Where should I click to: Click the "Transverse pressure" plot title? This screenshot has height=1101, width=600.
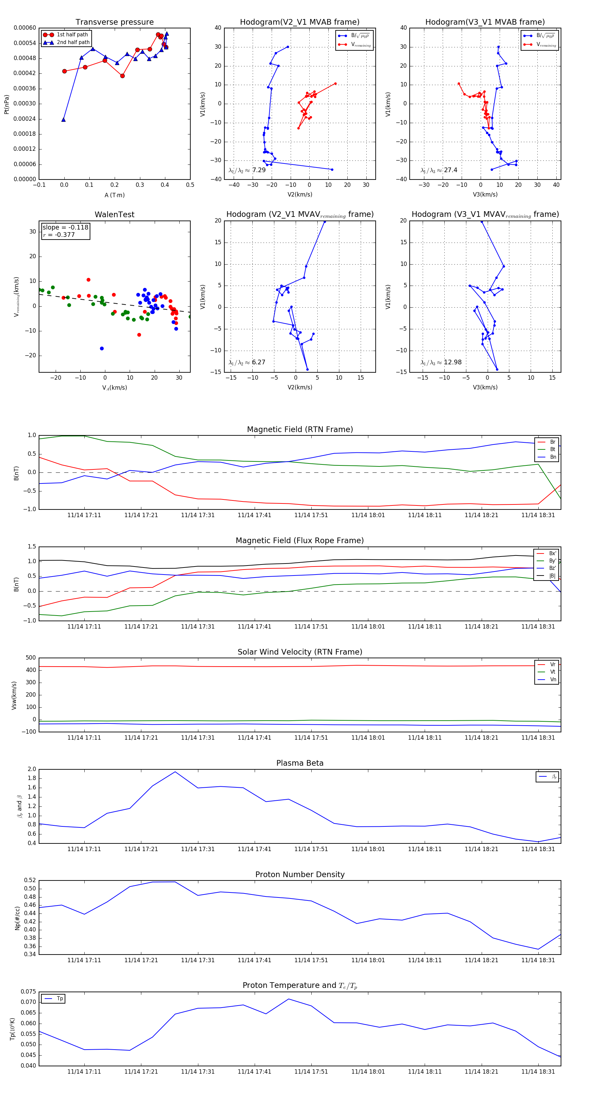114,22
